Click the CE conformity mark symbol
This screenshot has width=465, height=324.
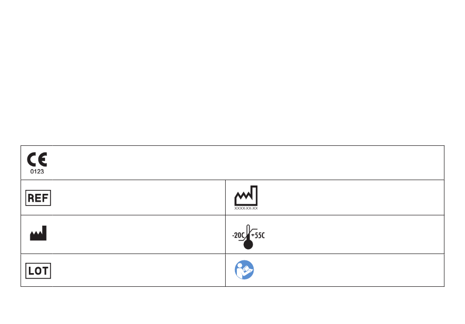click(37, 160)
